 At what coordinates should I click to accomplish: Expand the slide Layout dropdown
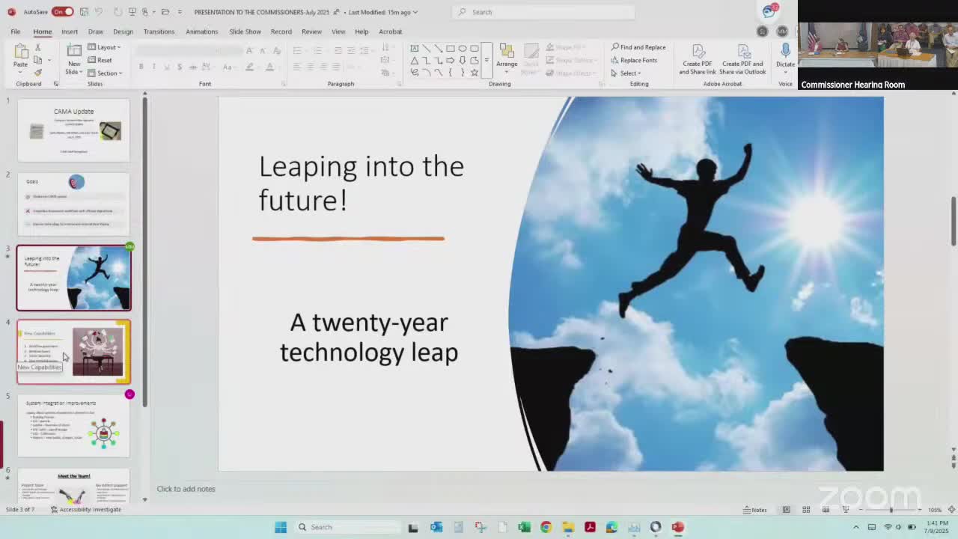tap(104, 47)
